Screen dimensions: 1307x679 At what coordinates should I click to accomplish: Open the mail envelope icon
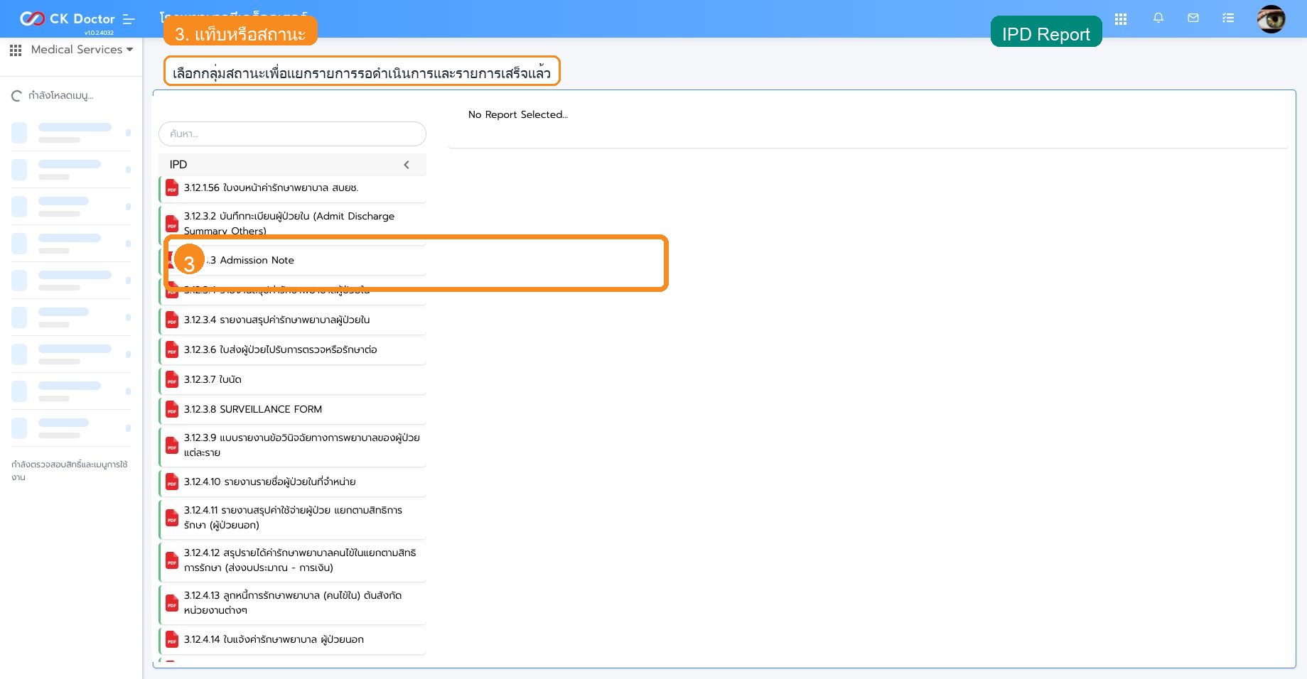click(x=1193, y=18)
